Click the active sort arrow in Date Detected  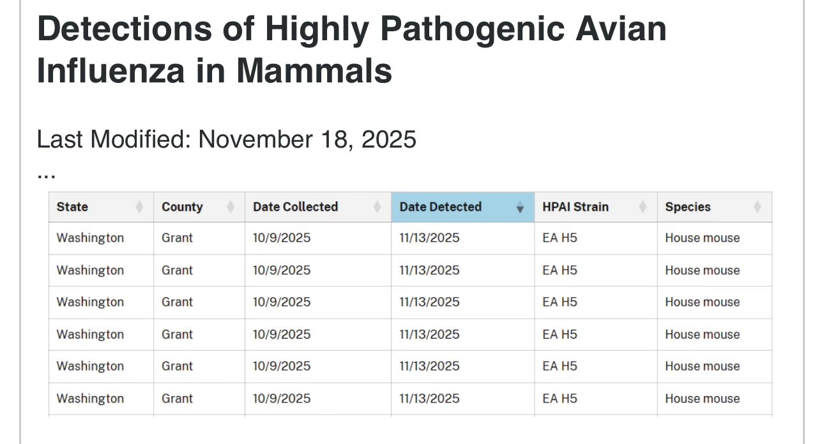pyautogui.click(x=520, y=207)
